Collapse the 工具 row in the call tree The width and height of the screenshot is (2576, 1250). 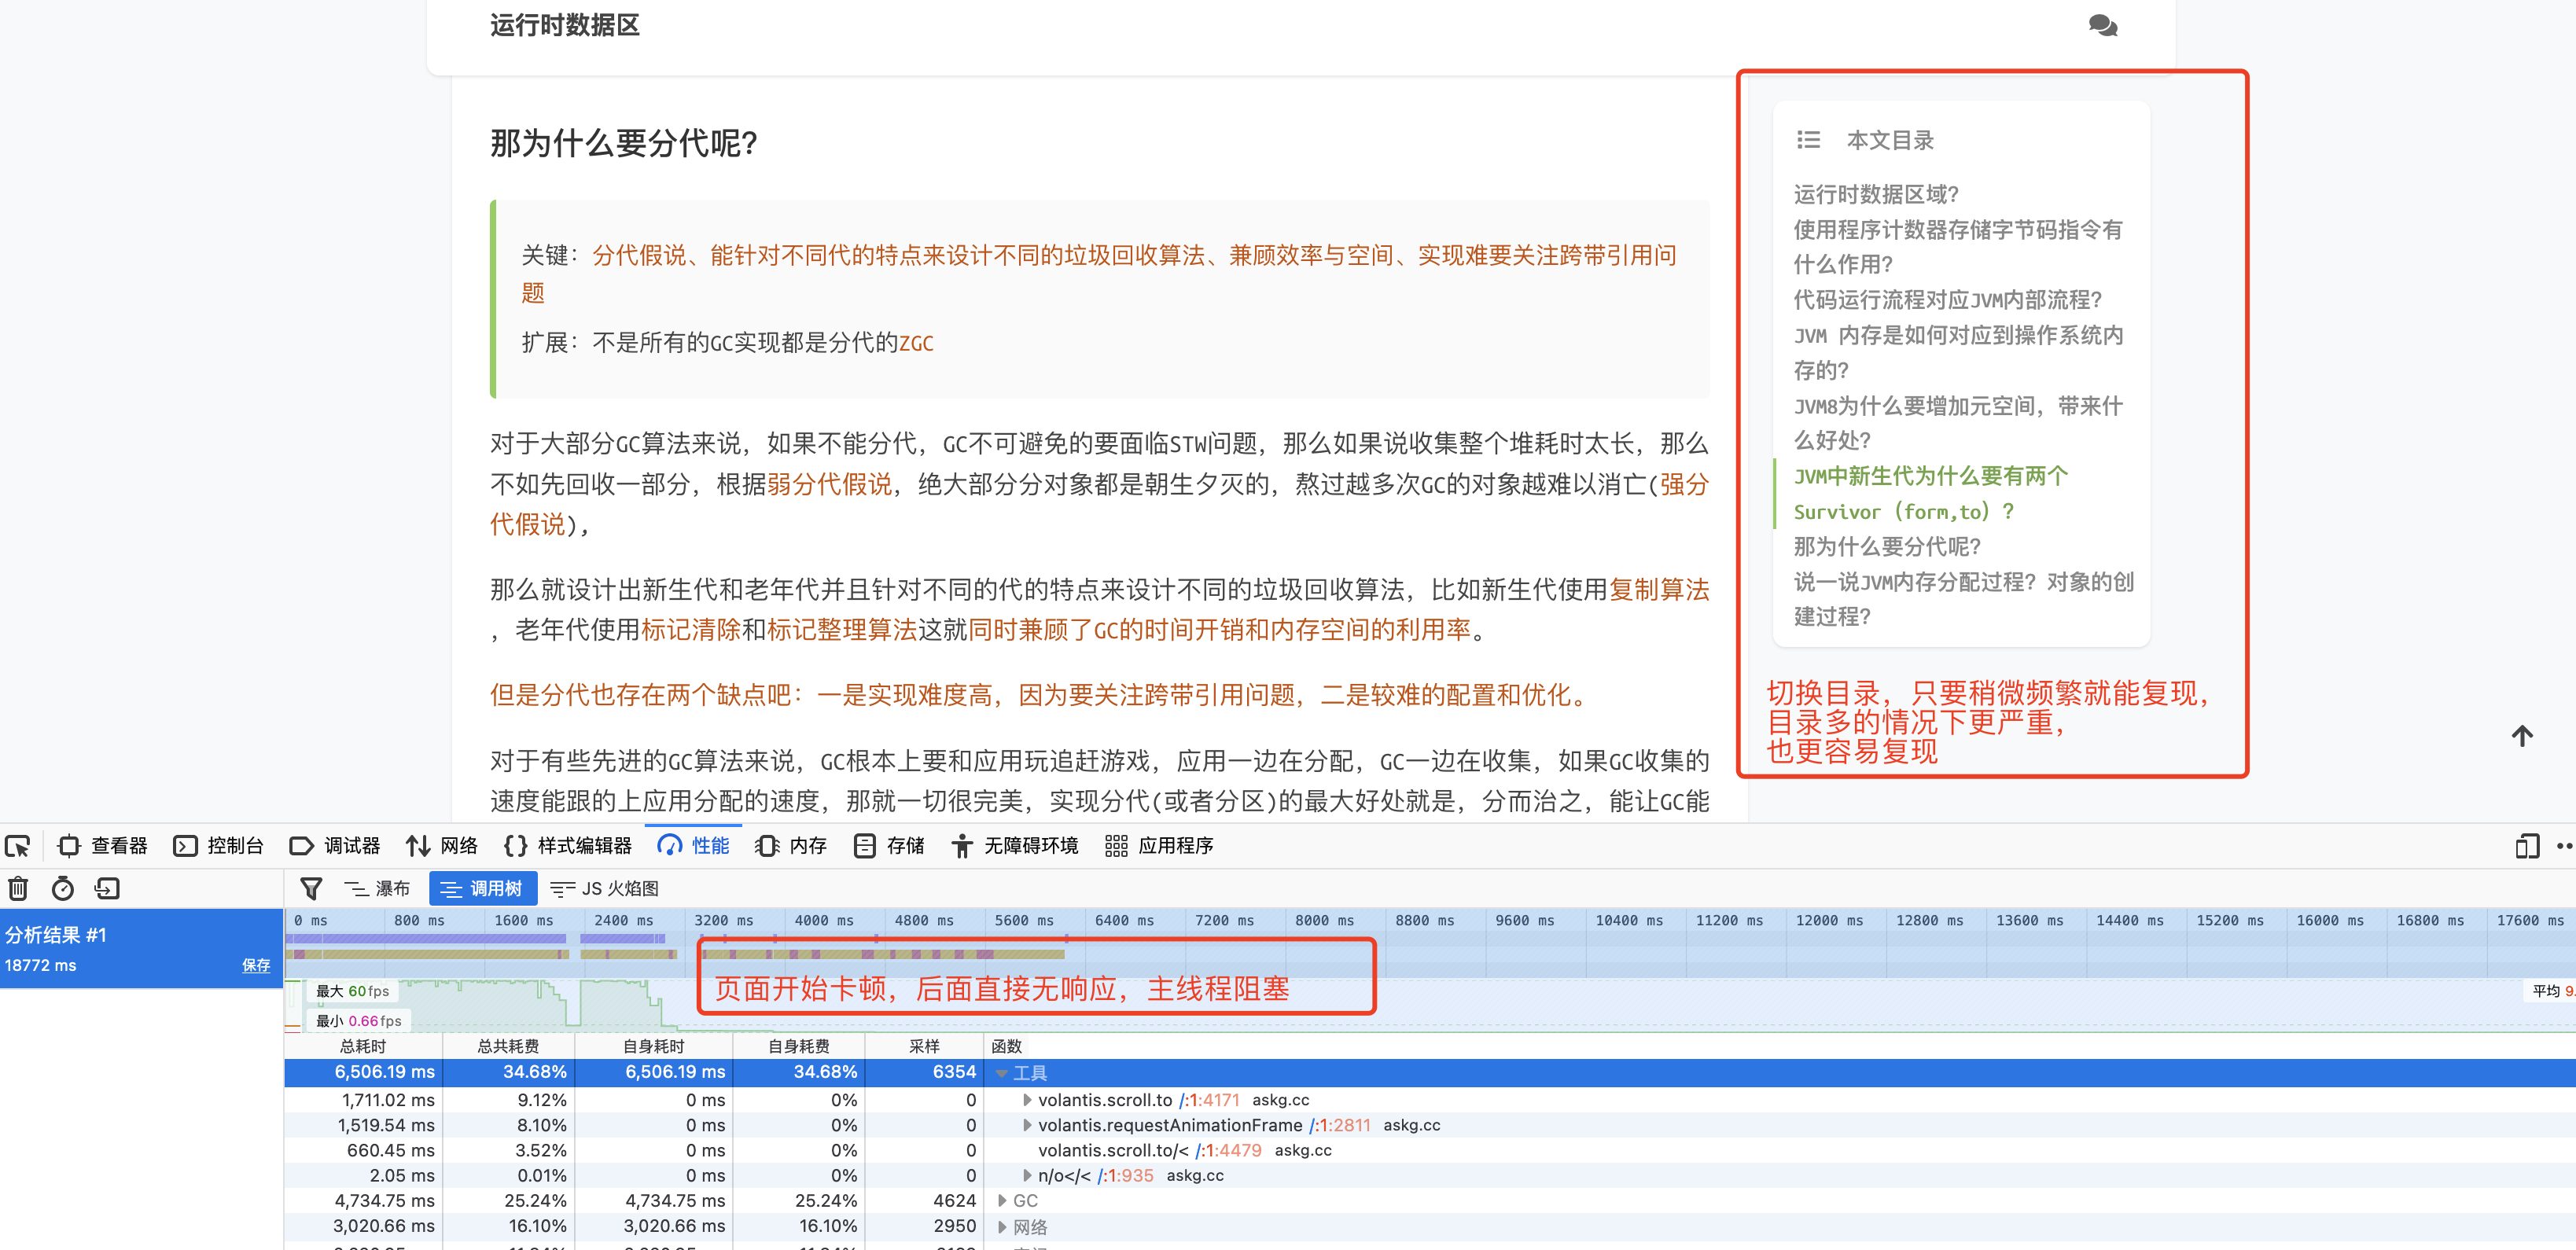[1001, 1072]
